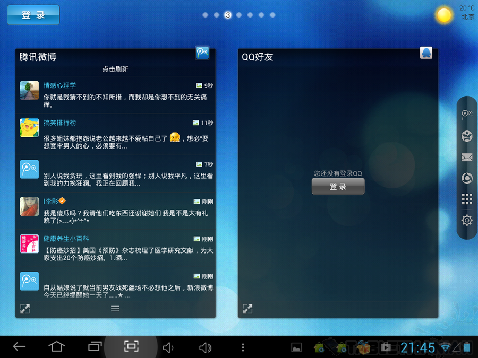Viewport: 478px width, 358px height.
Task: Open the post starting 我是傻瓜吗
Action: [x=125, y=217]
